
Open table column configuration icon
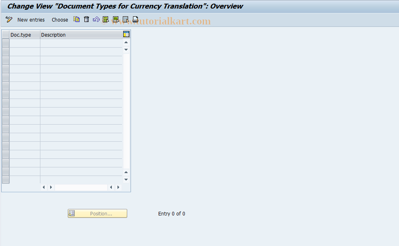[126, 34]
